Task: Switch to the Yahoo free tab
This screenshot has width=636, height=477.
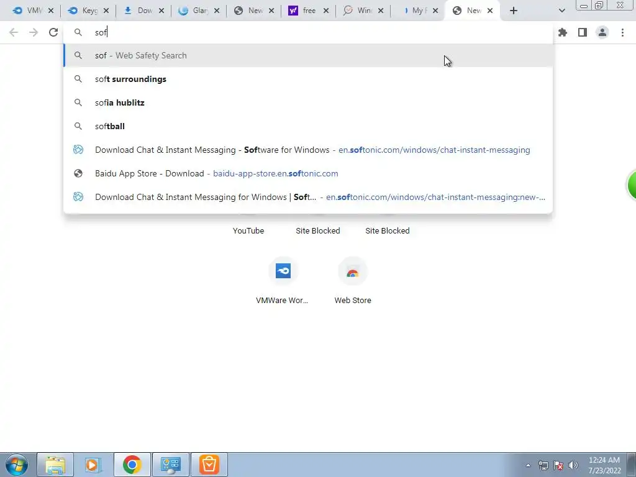Action: 302,11
